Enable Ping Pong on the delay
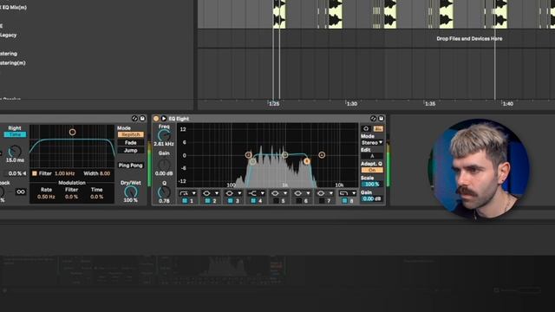 [131, 166]
